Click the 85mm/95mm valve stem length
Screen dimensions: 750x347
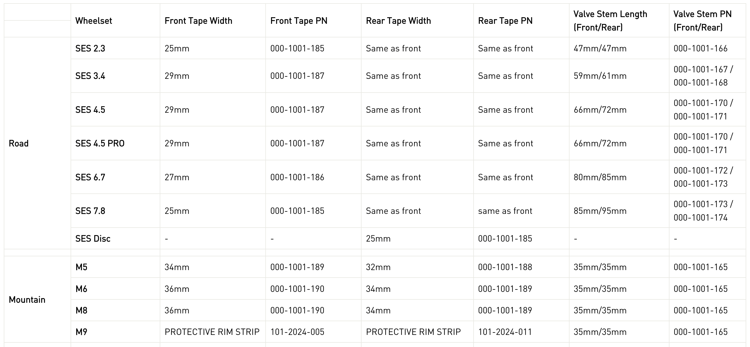pos(600,211)
